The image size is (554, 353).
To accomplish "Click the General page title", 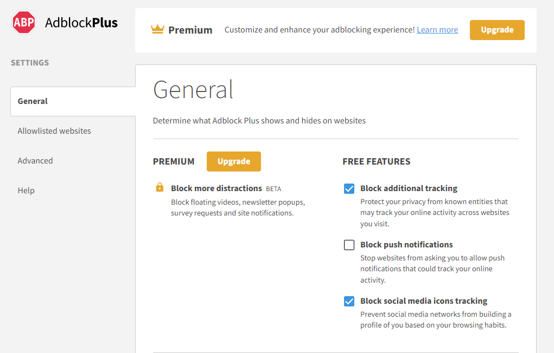I will (193, 89).
